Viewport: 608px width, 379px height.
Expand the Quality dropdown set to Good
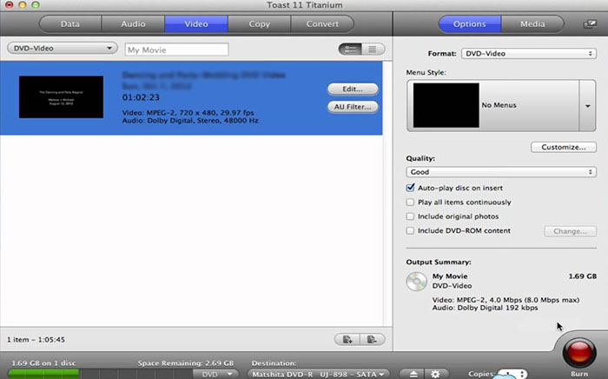(x=500, y=172)
